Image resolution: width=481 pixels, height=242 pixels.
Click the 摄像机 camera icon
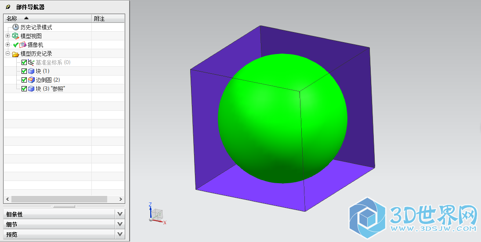click(23, 45)
